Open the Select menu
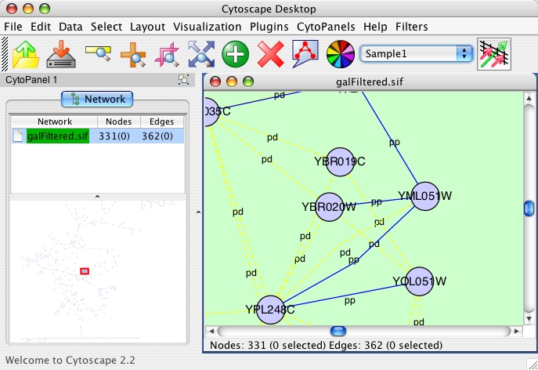 point(106,27)
